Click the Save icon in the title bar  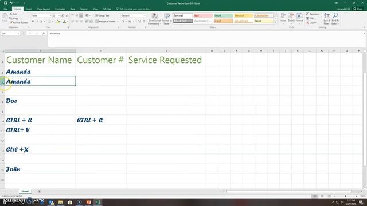[5, 3]
